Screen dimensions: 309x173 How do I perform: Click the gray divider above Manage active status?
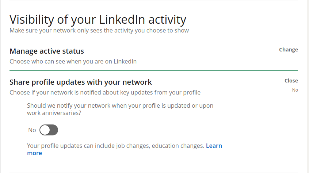click(153, 40)
